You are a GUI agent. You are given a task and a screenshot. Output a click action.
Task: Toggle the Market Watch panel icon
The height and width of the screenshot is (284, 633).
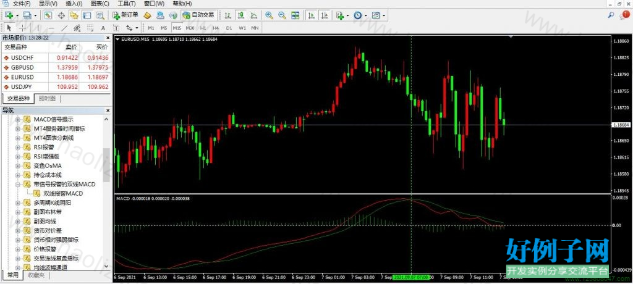[48, 15]
